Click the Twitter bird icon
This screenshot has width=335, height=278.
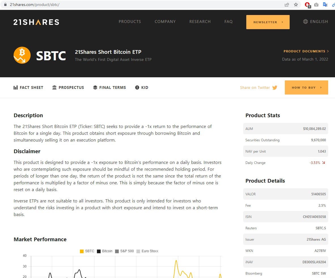point(275,87)
